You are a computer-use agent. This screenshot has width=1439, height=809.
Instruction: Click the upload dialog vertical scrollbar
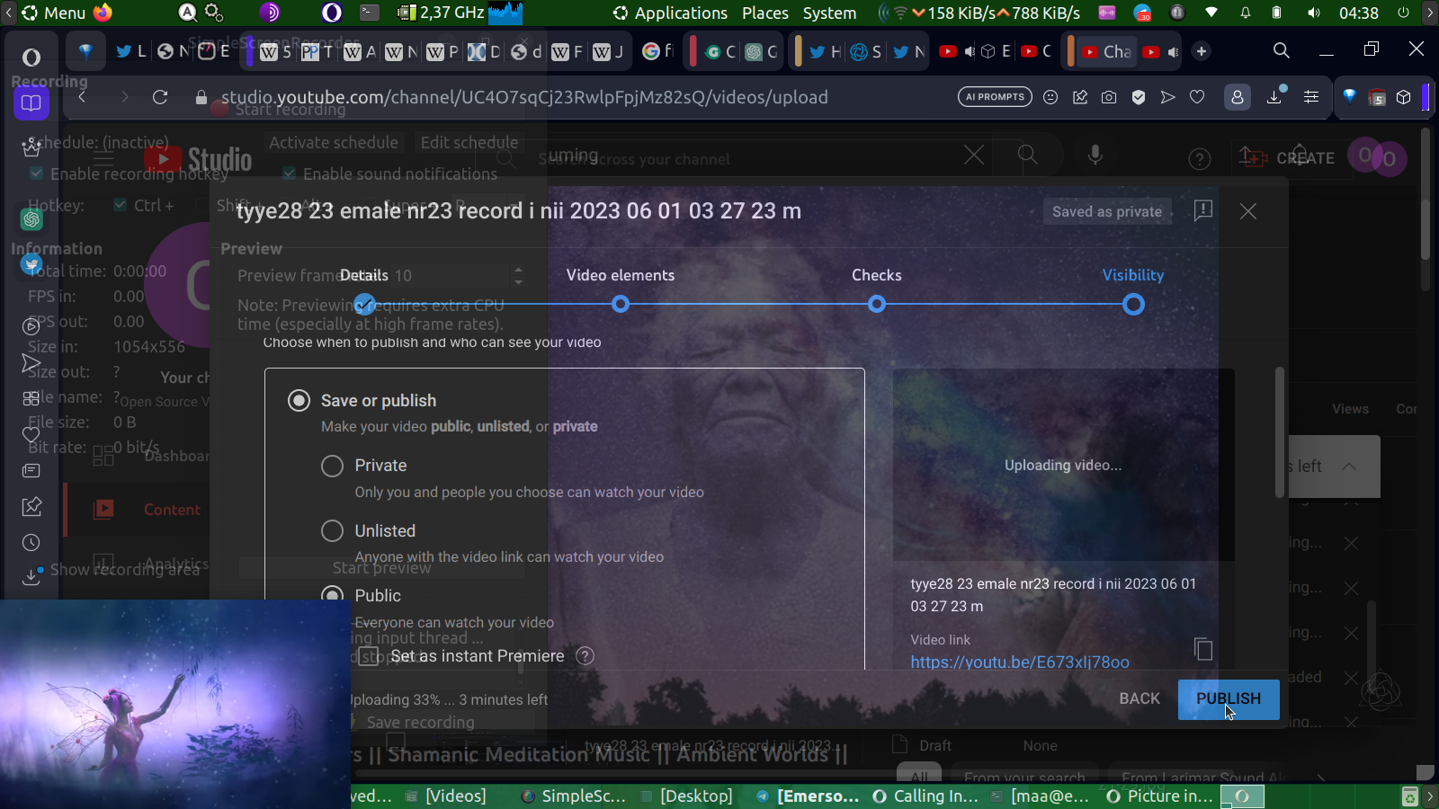[x=1280, y=431]
